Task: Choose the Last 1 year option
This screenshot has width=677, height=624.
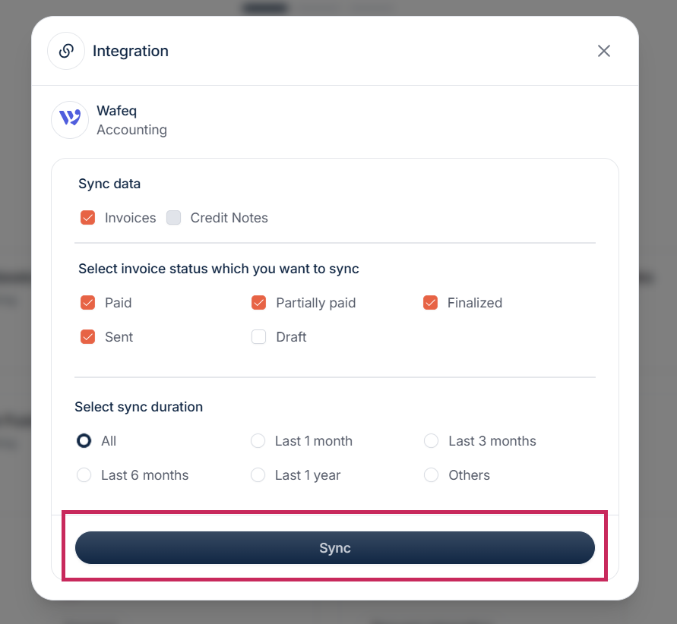Action: click(258, 475)
